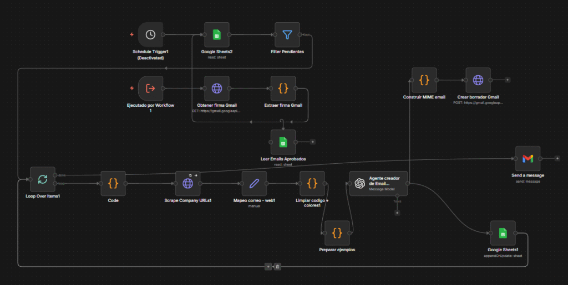Open the Obtener firma Gmail globe node
The height and width of the screenshot is (285, 568).
[x=217, y=88]
